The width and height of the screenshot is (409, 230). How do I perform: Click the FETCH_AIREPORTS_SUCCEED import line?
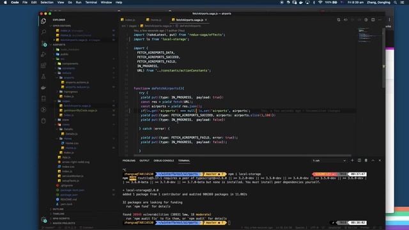(x=158, y=57)
